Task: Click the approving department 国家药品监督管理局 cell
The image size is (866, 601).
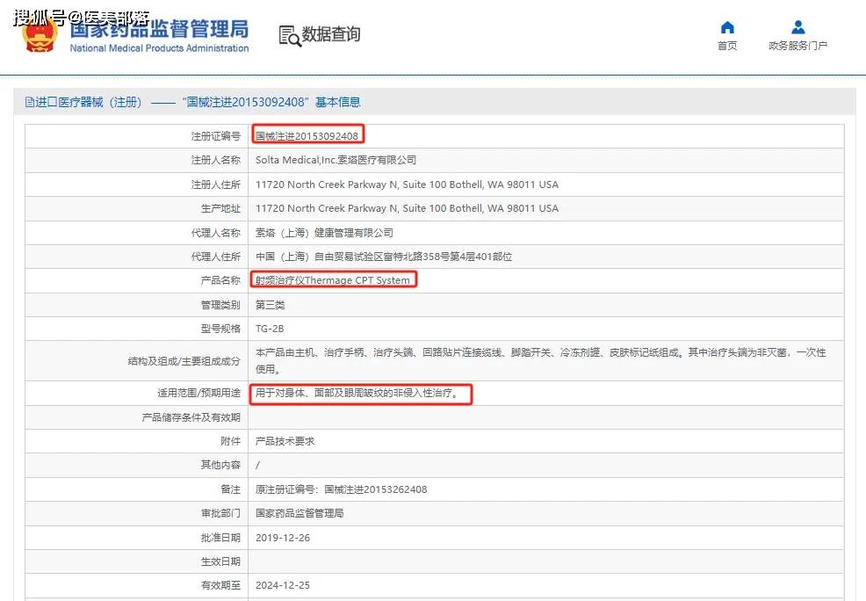Action: (299, 513)
